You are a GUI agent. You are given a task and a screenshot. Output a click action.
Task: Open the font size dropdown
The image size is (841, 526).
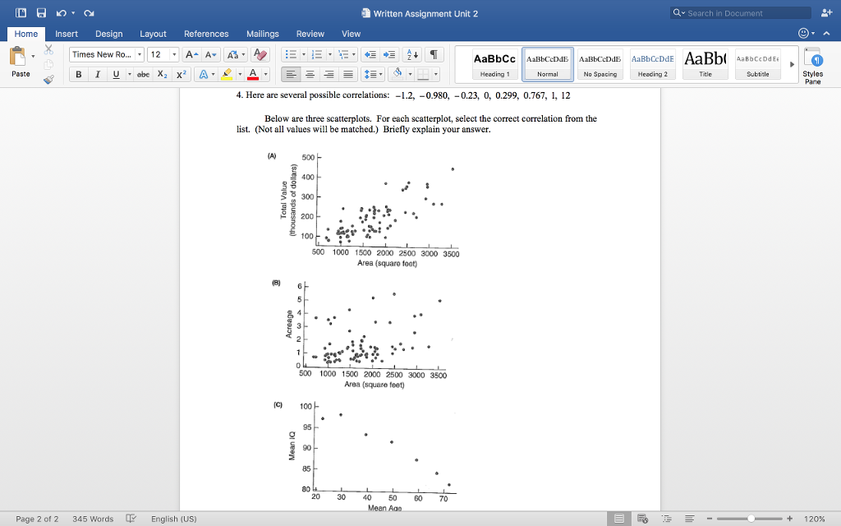point(175,54)
